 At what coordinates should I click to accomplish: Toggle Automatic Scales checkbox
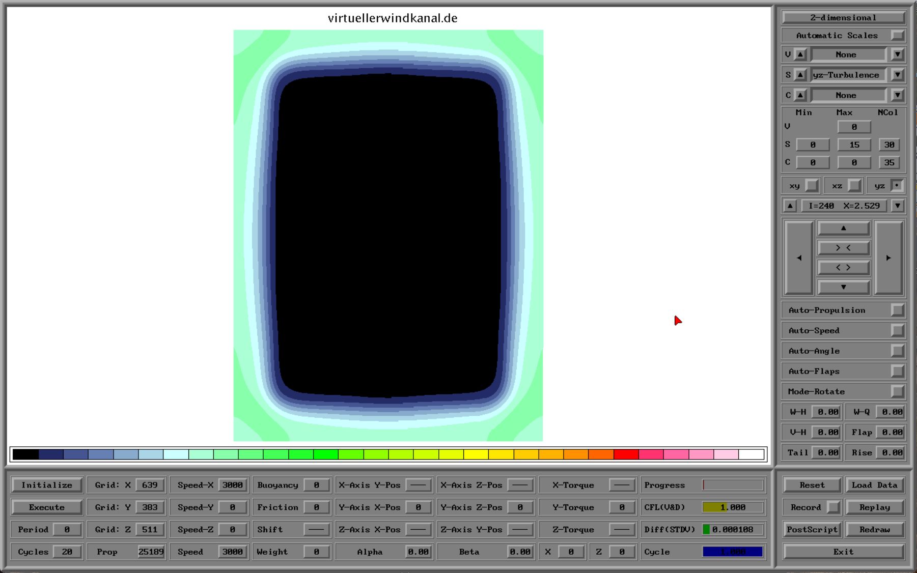(897, 35)
